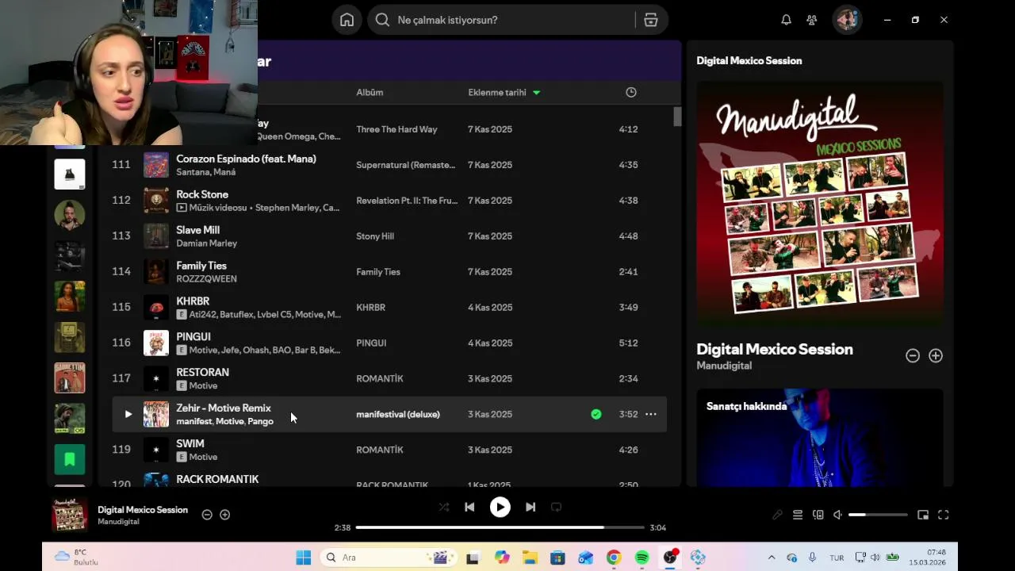Show hidden system tray icons
Image resolution: width=1015 pixels, height=571 pixels.
(772, 558)
